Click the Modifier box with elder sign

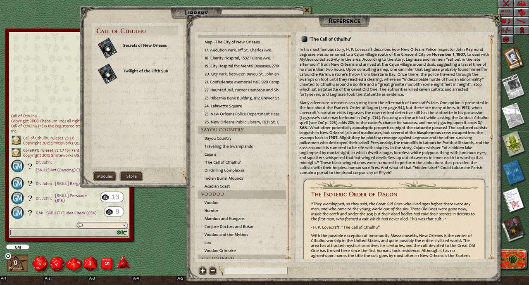(18, 263)
